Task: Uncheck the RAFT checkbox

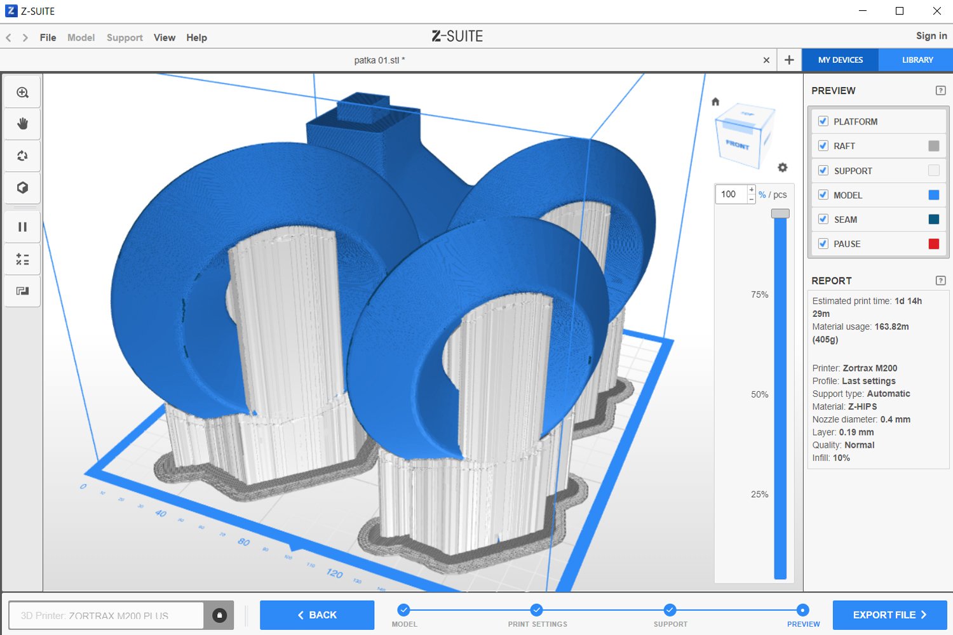Action: (x=823, y=145)
